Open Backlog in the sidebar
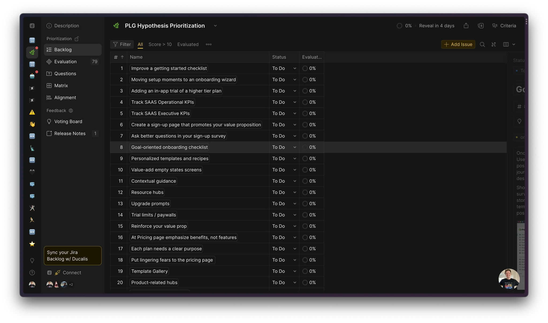The image size is (548, 323). pyautogui.click(x=73, y=50)
